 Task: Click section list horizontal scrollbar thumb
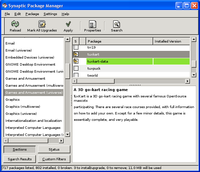point(28,141)
